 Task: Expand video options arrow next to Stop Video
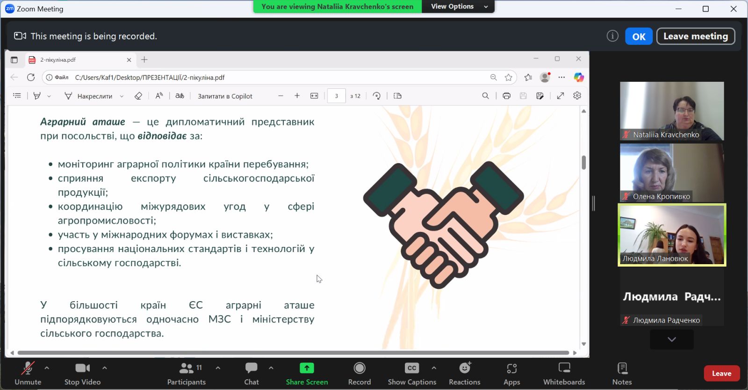coord(105,368)
